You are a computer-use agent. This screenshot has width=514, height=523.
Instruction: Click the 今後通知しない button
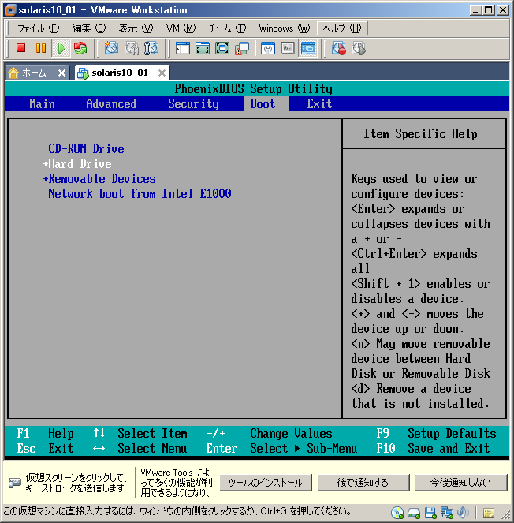tap(460, 483)
